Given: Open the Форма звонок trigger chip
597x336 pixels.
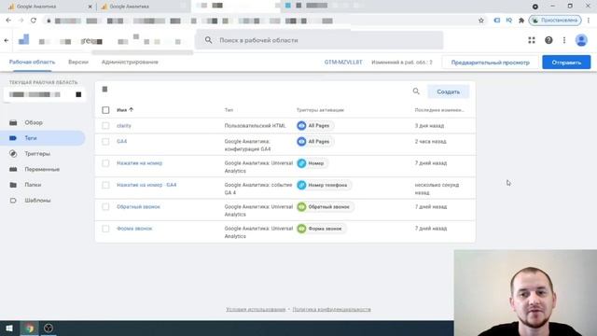Looking at the screenshot, I should [x=321, y=229].
